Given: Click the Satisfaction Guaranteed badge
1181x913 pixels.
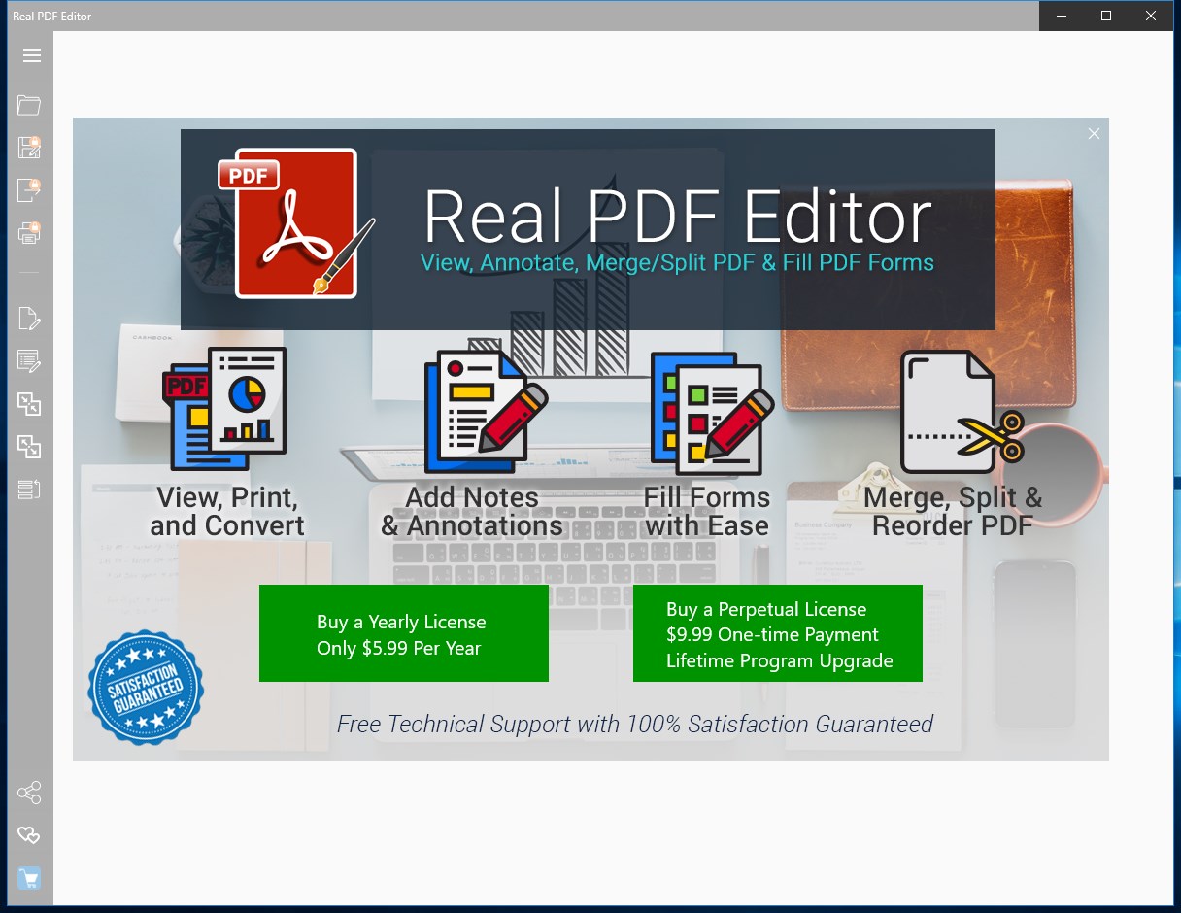Looking at the screenshot, I should pyautogui.click(x=146, y=688).
